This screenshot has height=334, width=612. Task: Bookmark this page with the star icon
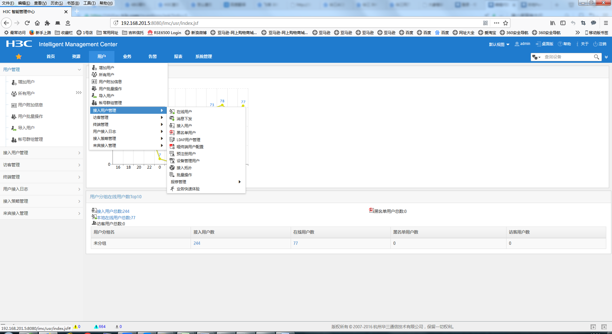pyautogui.click(x=506, y=23)
